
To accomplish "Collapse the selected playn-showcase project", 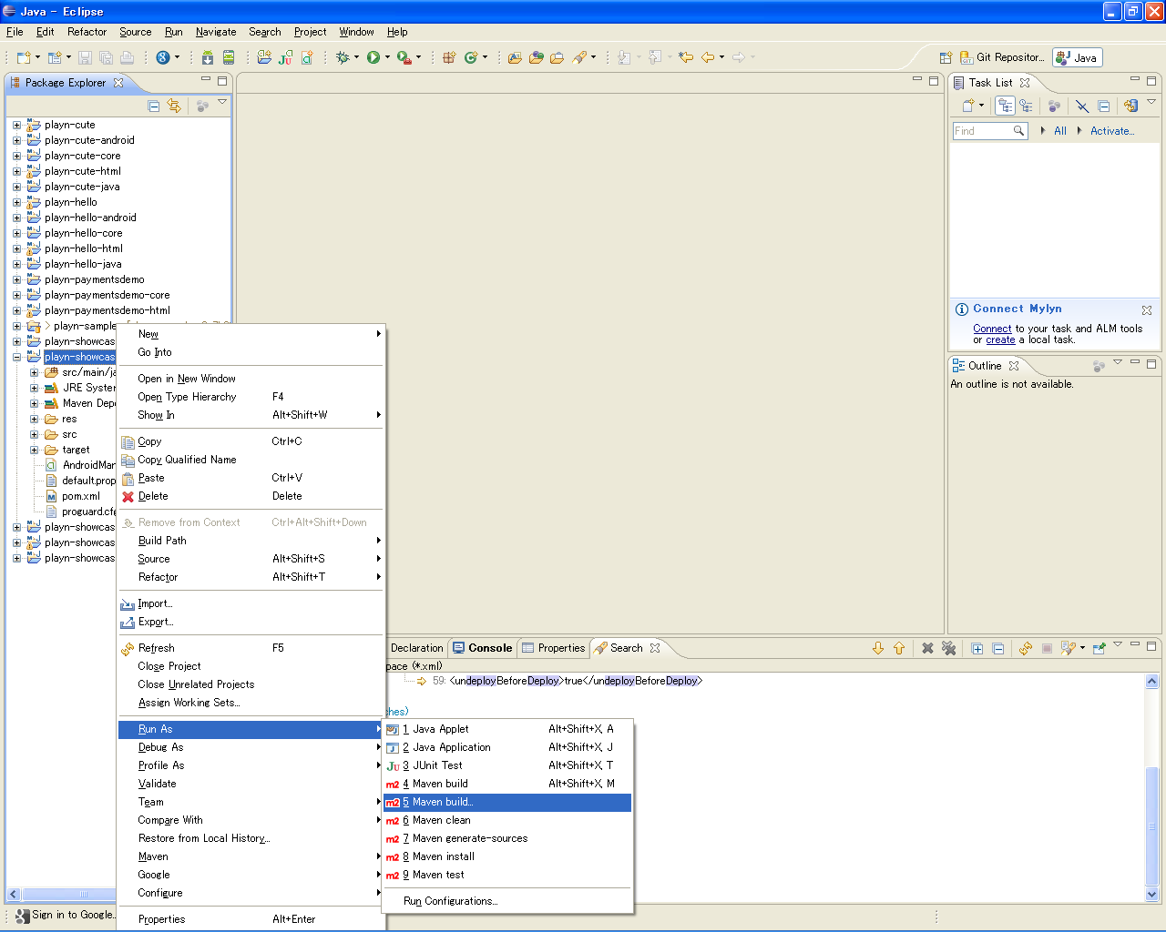I will [16, 357].
